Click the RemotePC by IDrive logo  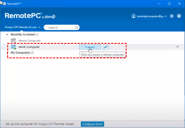pos(30,16)
